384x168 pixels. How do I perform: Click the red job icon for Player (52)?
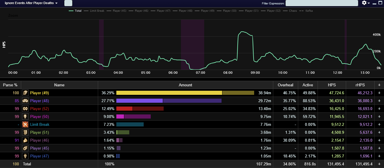click(x=25, y=109)
